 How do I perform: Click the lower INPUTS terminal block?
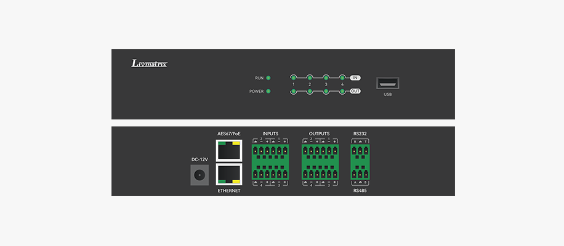point(270,171)
